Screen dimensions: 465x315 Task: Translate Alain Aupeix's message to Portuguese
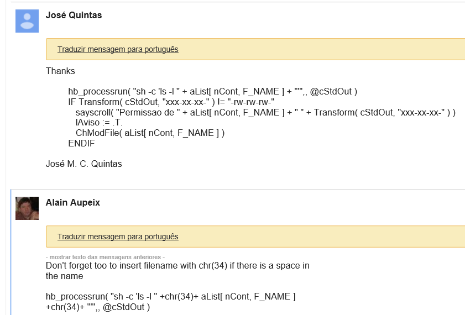118,237
